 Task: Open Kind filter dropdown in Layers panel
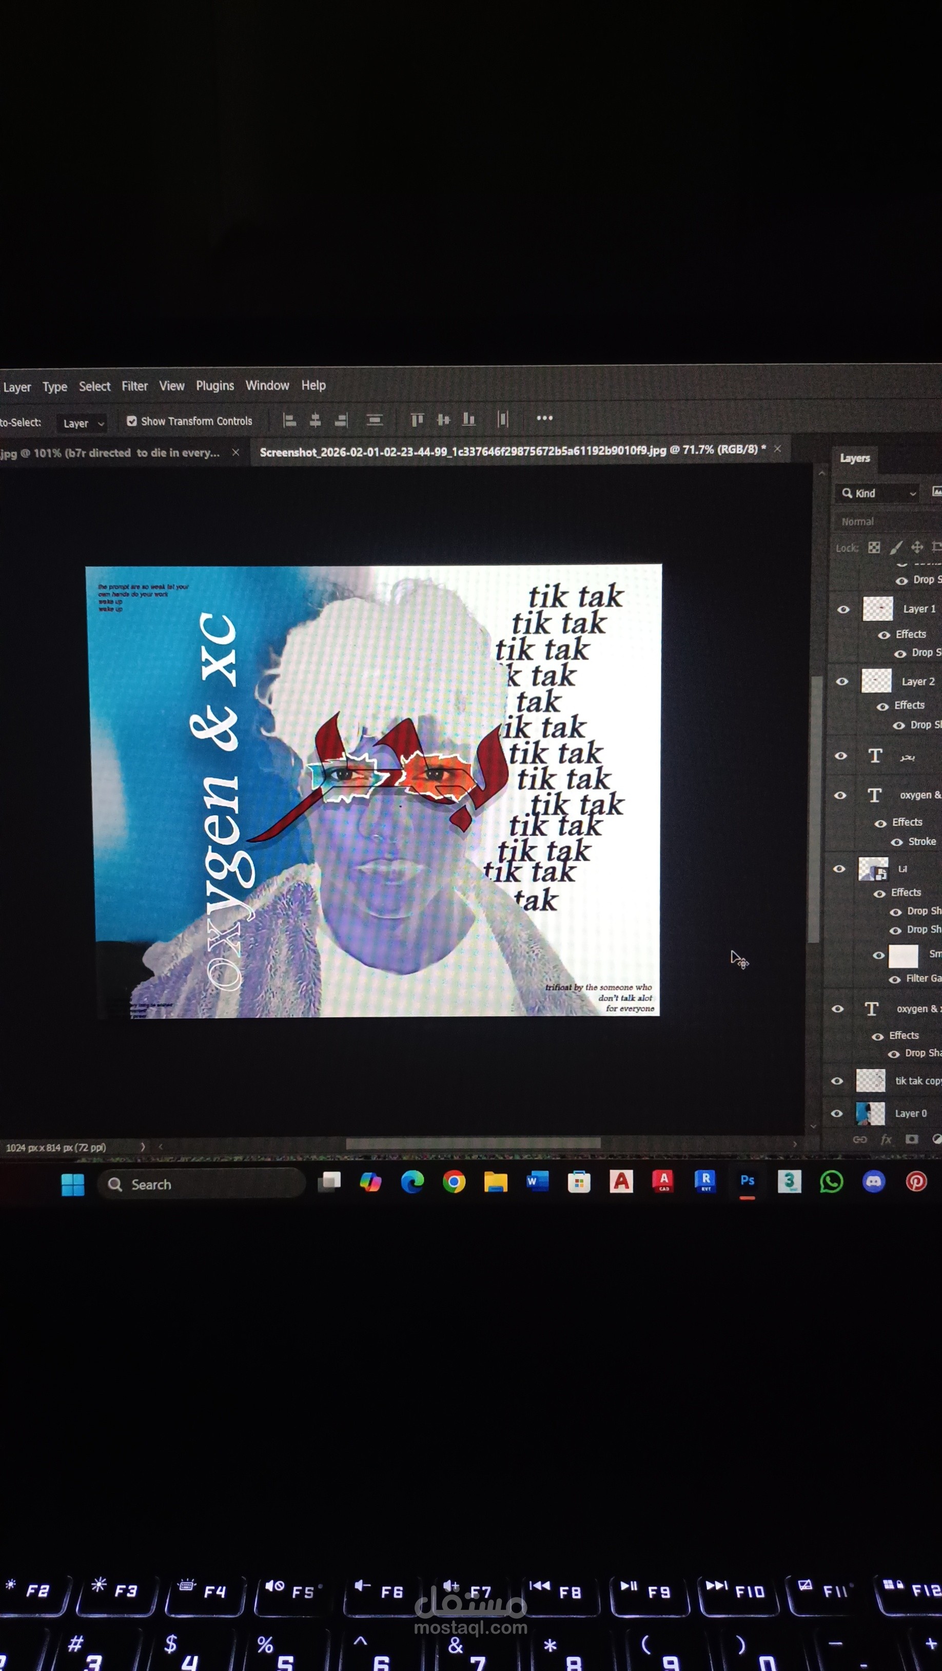tap(878, 493)
